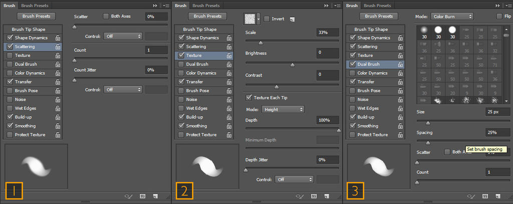Image resolution: width=513 pixels, height=204 pixels.
Task: Click Noise lock icon in Scattering panel
Action: (58, 99)
